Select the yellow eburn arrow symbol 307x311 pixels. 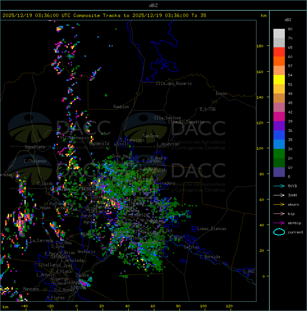[x=279, y=205]
